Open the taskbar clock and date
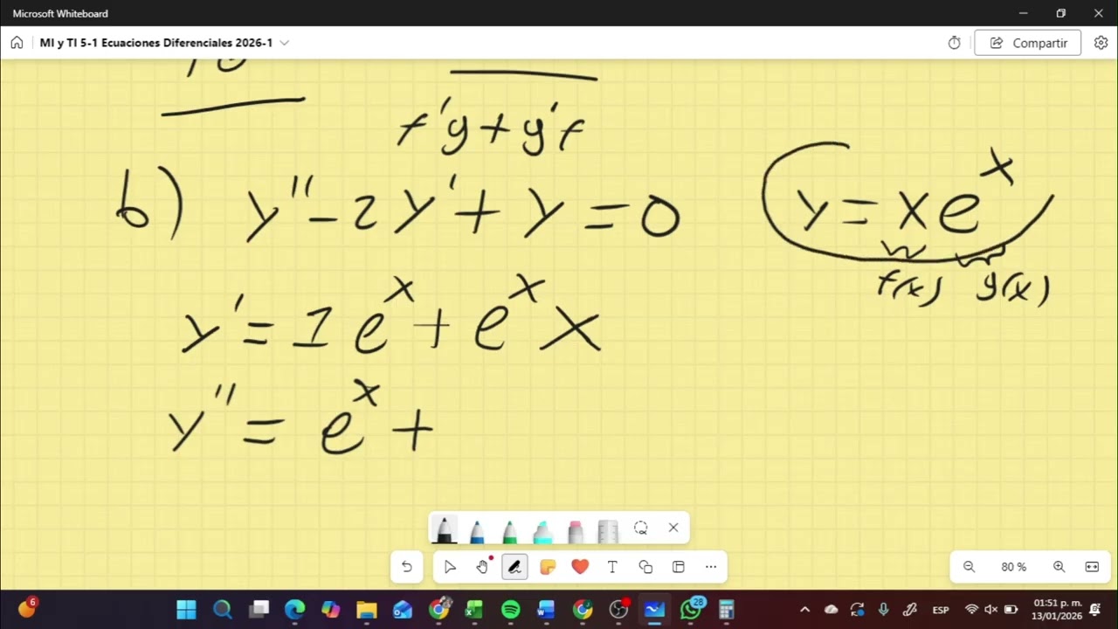This screenshot has height=629, width=1118. [x=1057, y=610]
